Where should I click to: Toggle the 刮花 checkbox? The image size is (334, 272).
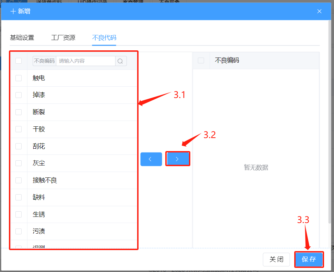[19, 146]
